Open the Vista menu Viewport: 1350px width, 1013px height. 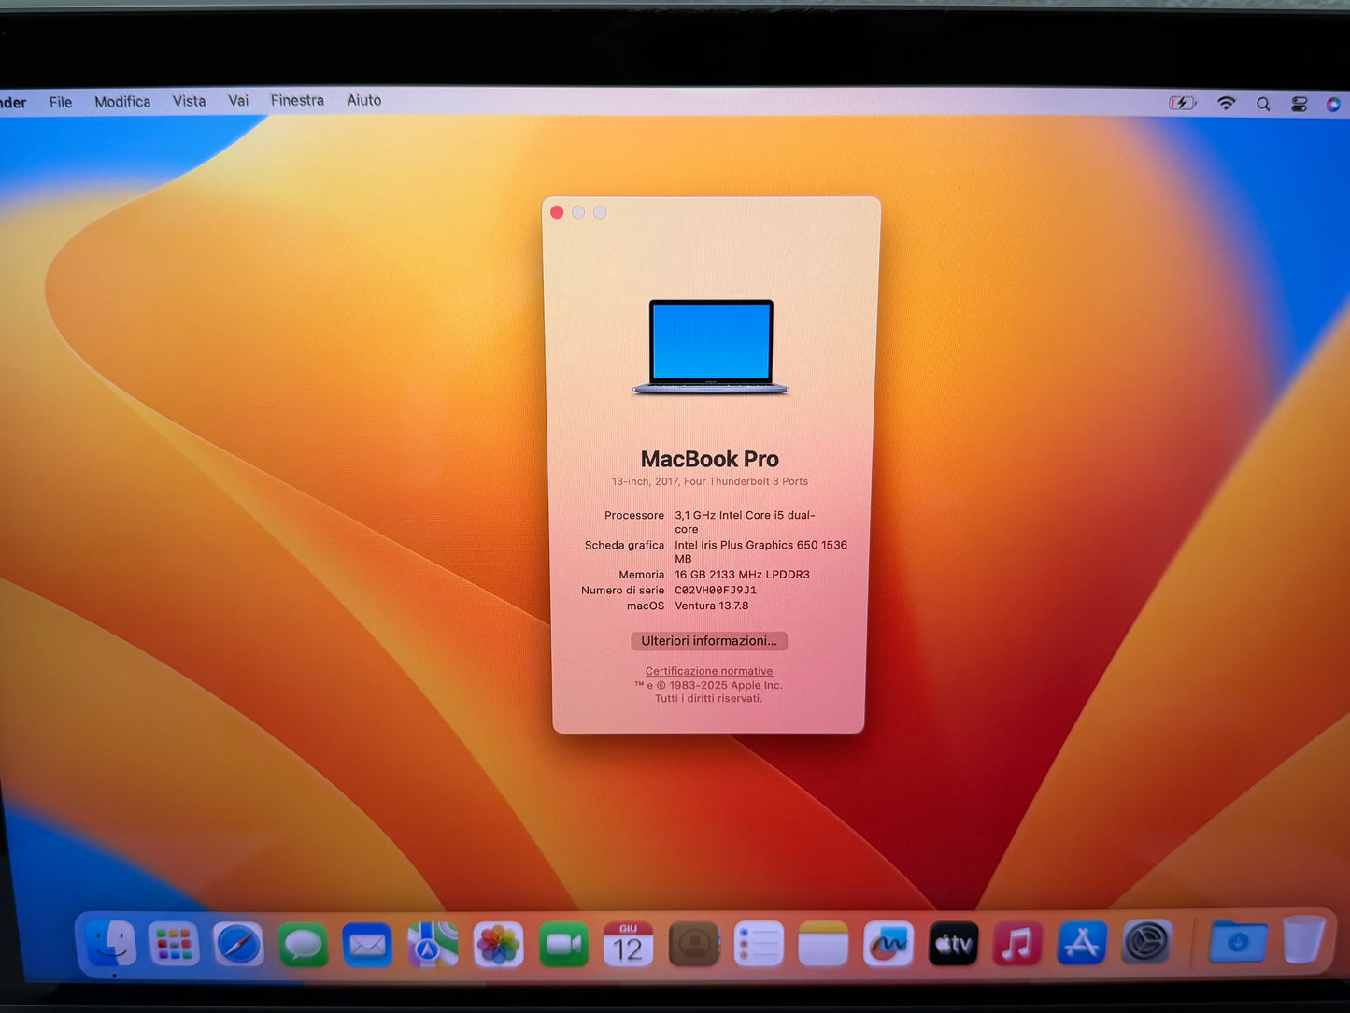(x=189, y=101)
